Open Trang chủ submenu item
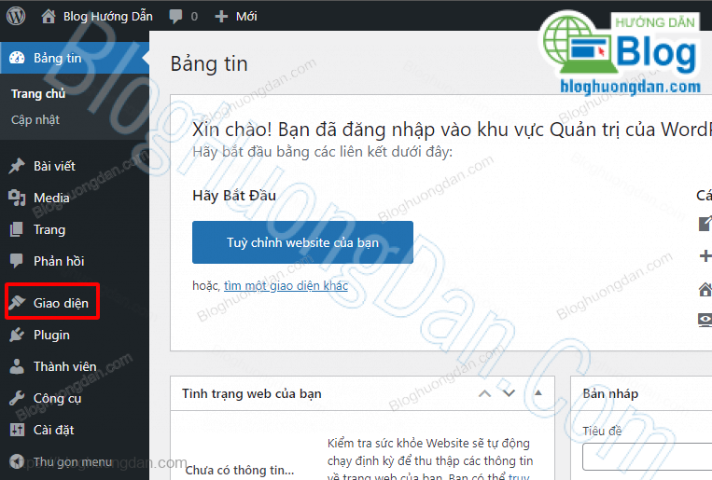This screenshot has height=480, width=712. 38,94
